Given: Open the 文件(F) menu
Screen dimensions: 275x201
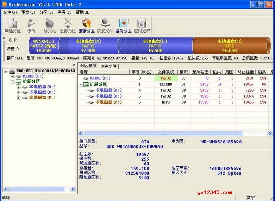Looking at the screenshot, I should (x=10, y=12).
